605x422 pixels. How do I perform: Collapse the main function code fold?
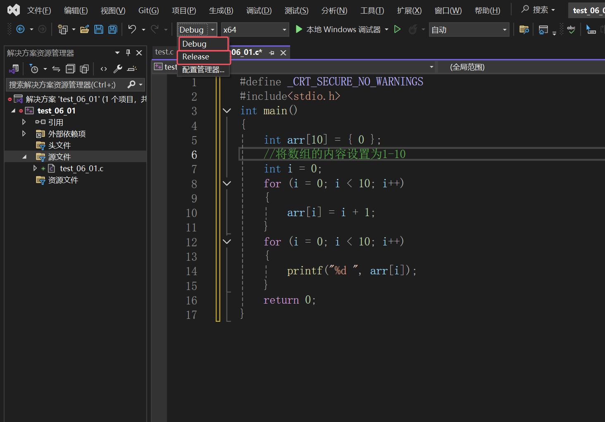click(227, 111)
